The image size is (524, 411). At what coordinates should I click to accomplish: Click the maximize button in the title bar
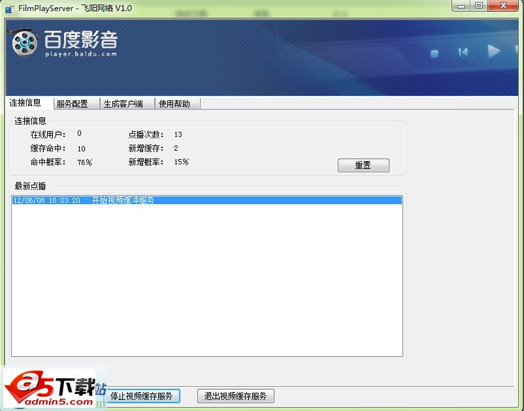click(x=479, y=6)
